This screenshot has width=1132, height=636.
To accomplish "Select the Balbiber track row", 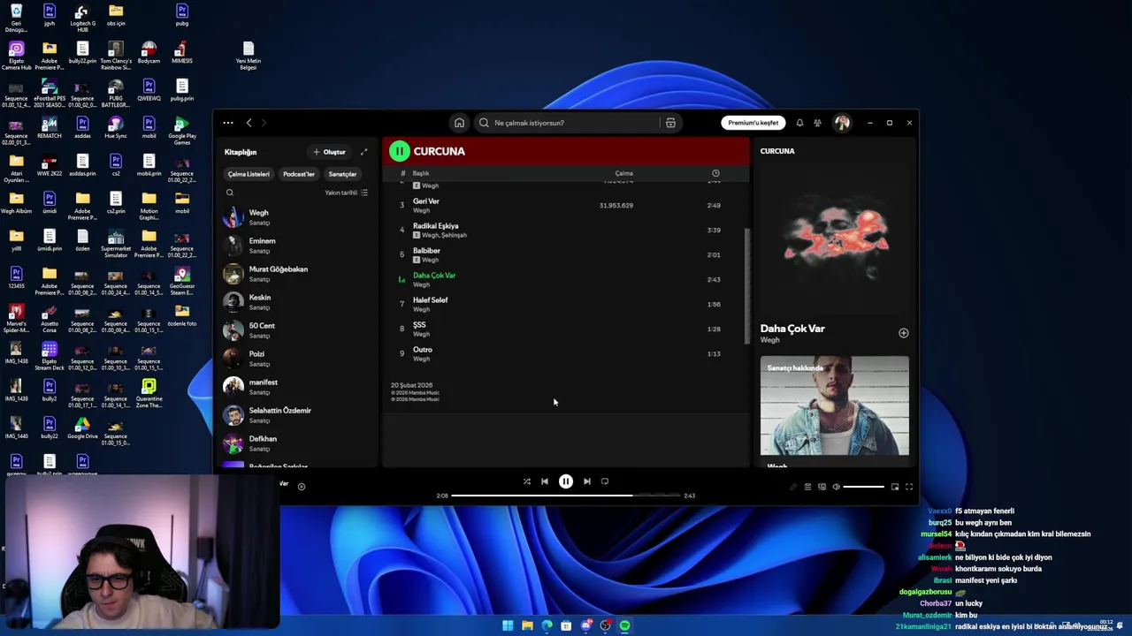I will click(x=564, y=254).
